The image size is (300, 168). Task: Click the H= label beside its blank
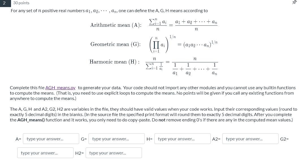(149, 139)
